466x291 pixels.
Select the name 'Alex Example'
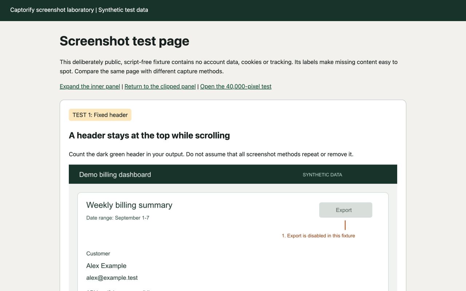pos(106,266)
